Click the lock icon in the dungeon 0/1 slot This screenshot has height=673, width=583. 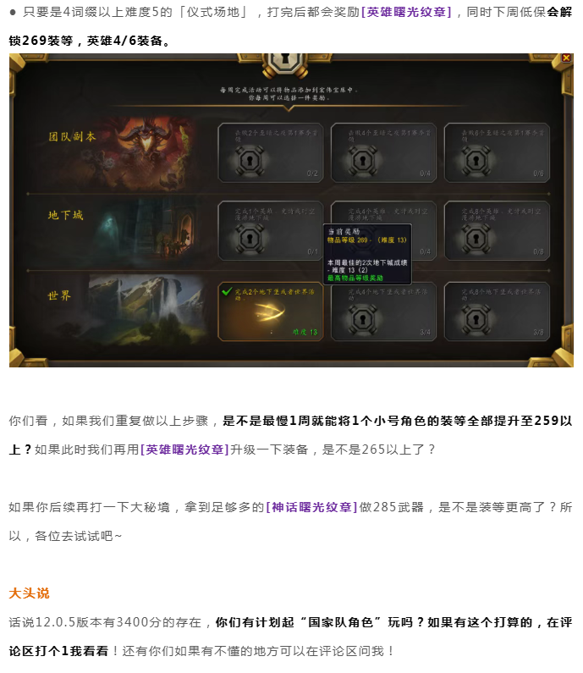(x=250, y=238)
